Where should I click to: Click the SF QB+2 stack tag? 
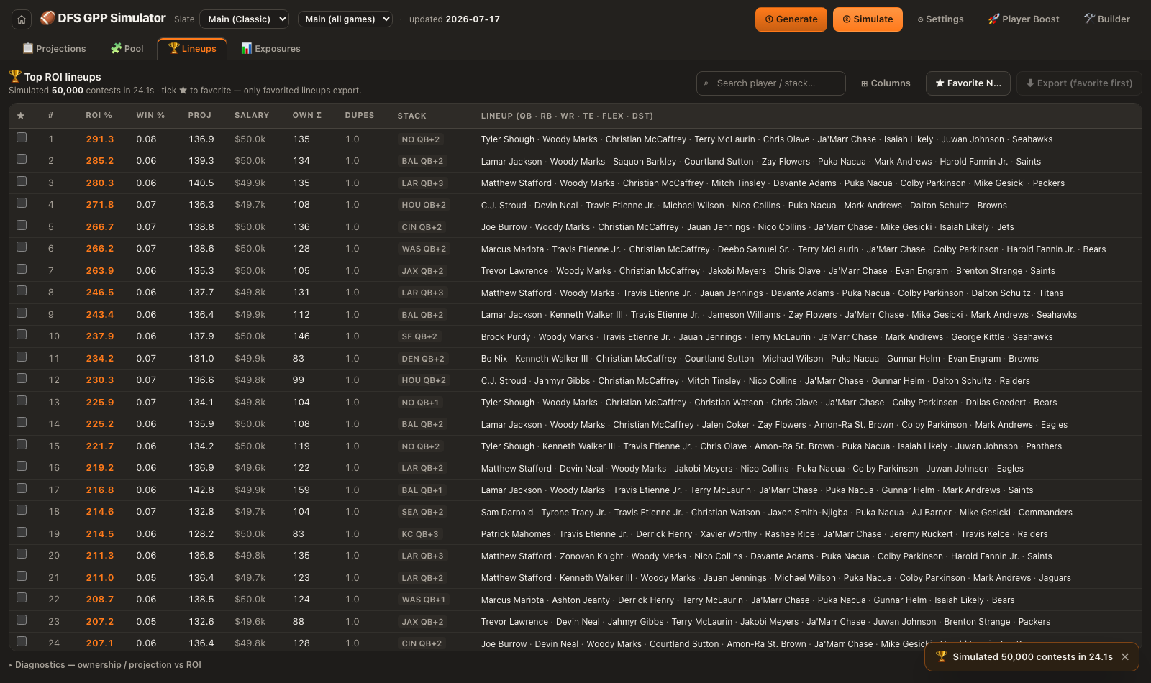[x=419, y=336]
